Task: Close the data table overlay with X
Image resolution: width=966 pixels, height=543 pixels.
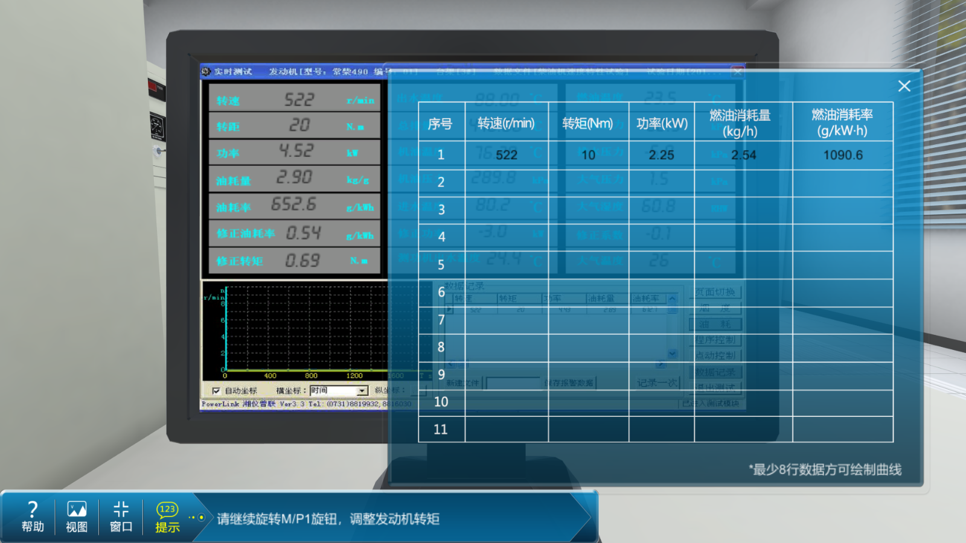Action: pyautogui.click(x=904, y=86)
